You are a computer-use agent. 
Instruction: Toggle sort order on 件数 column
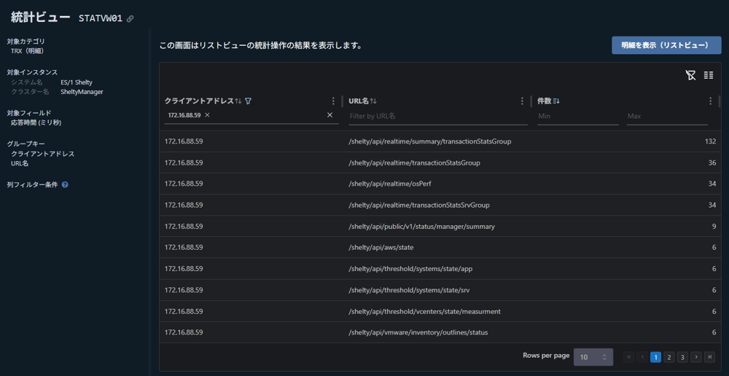(x=556, y=101)
